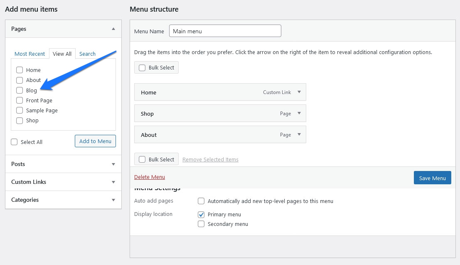Toggle the Select All checkbox
The height and width of the screenshot is (265, 460).
14,142
